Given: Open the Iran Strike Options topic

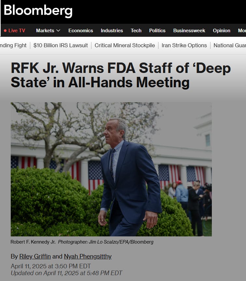Looking at the screenshot, I should [x=184, y=45].
